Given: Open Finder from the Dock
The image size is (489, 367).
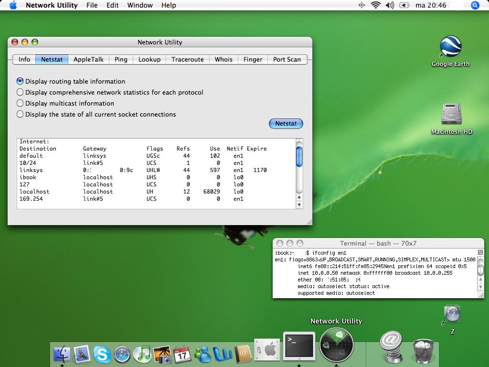Looking at the screenshot, I should [62, 355].
